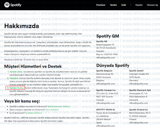Click the Spotify Canada Inc. office name
This screenshot has height=127, width=160.
[x=106, y=90]
